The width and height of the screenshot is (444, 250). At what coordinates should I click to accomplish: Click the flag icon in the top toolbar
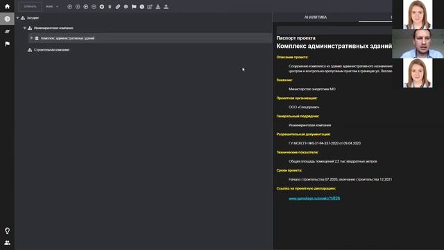click(134, 6)
